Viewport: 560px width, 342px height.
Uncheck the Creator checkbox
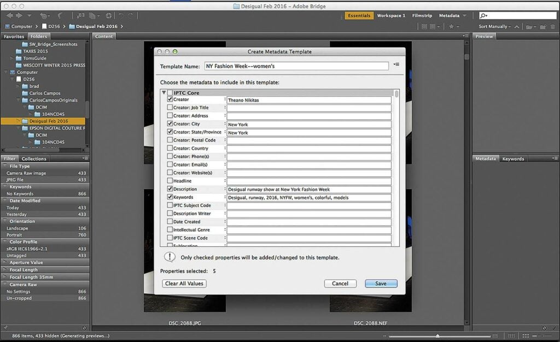170,99
